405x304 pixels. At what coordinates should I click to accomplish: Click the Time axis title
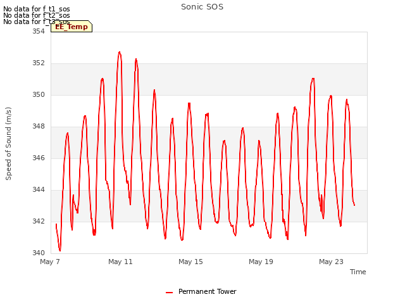coord(358,272)
